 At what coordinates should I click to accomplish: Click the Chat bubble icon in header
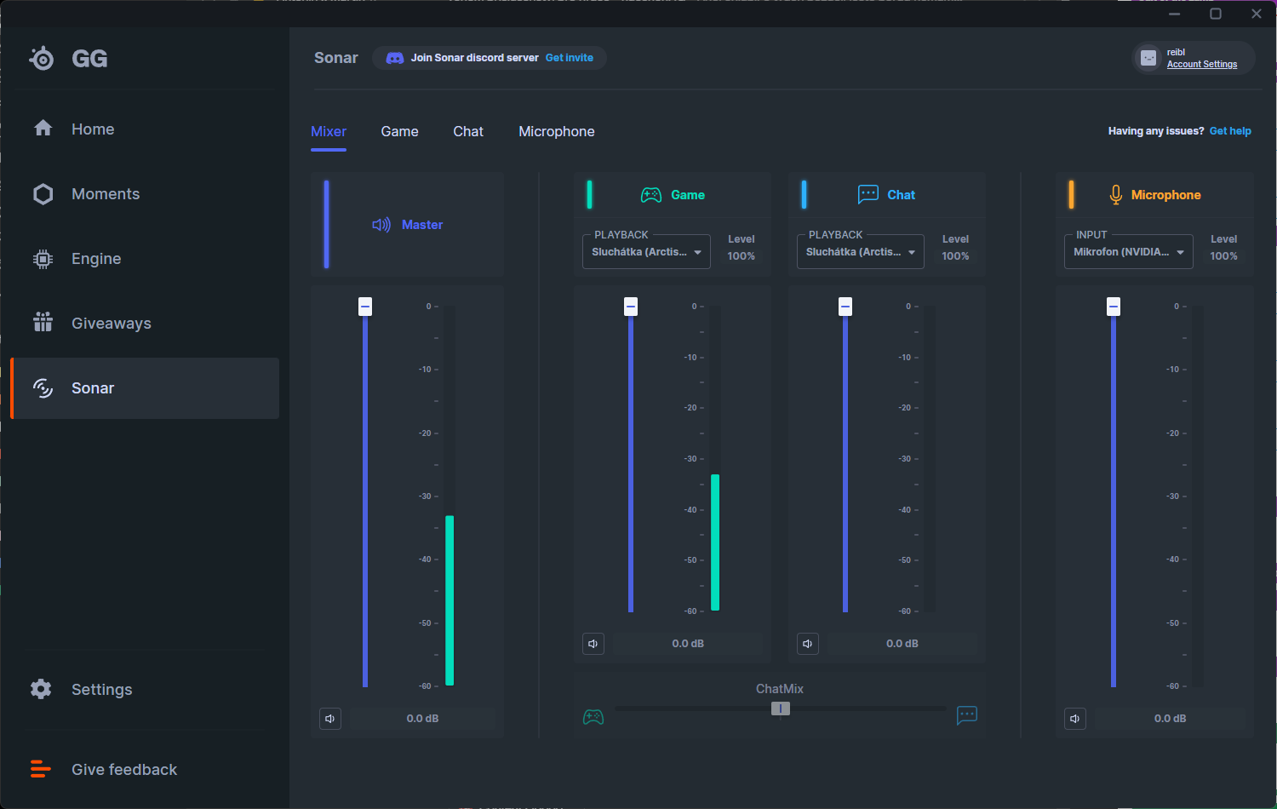(x=868, y=195)
